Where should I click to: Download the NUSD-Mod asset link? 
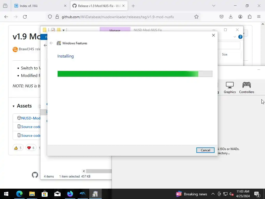31,118
